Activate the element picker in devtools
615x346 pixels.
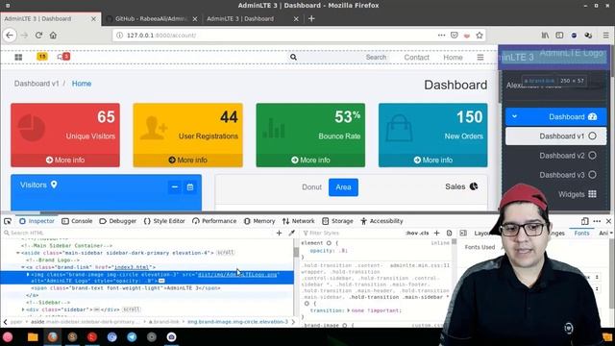tap(8, 221)
